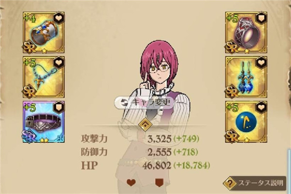Tap the キャラ変更 character change button

(x=145, y=102)
